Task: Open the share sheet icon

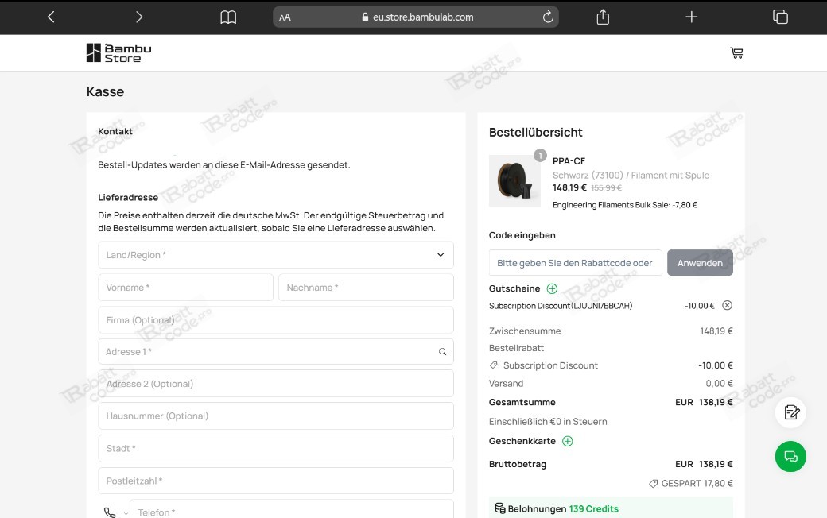Action: 603,17
